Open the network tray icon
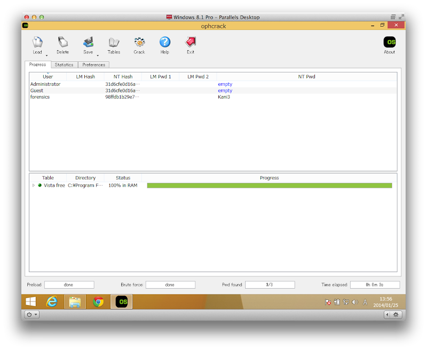427x350 pixels. coord(346,302)
